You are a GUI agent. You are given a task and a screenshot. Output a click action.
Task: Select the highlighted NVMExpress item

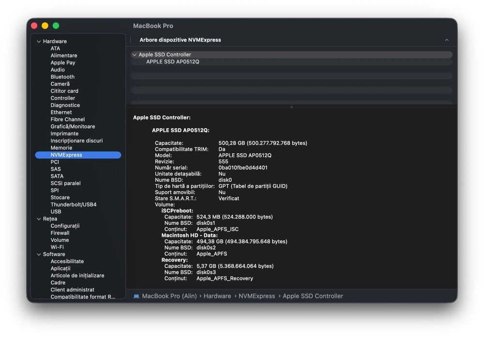coord(78,155)
